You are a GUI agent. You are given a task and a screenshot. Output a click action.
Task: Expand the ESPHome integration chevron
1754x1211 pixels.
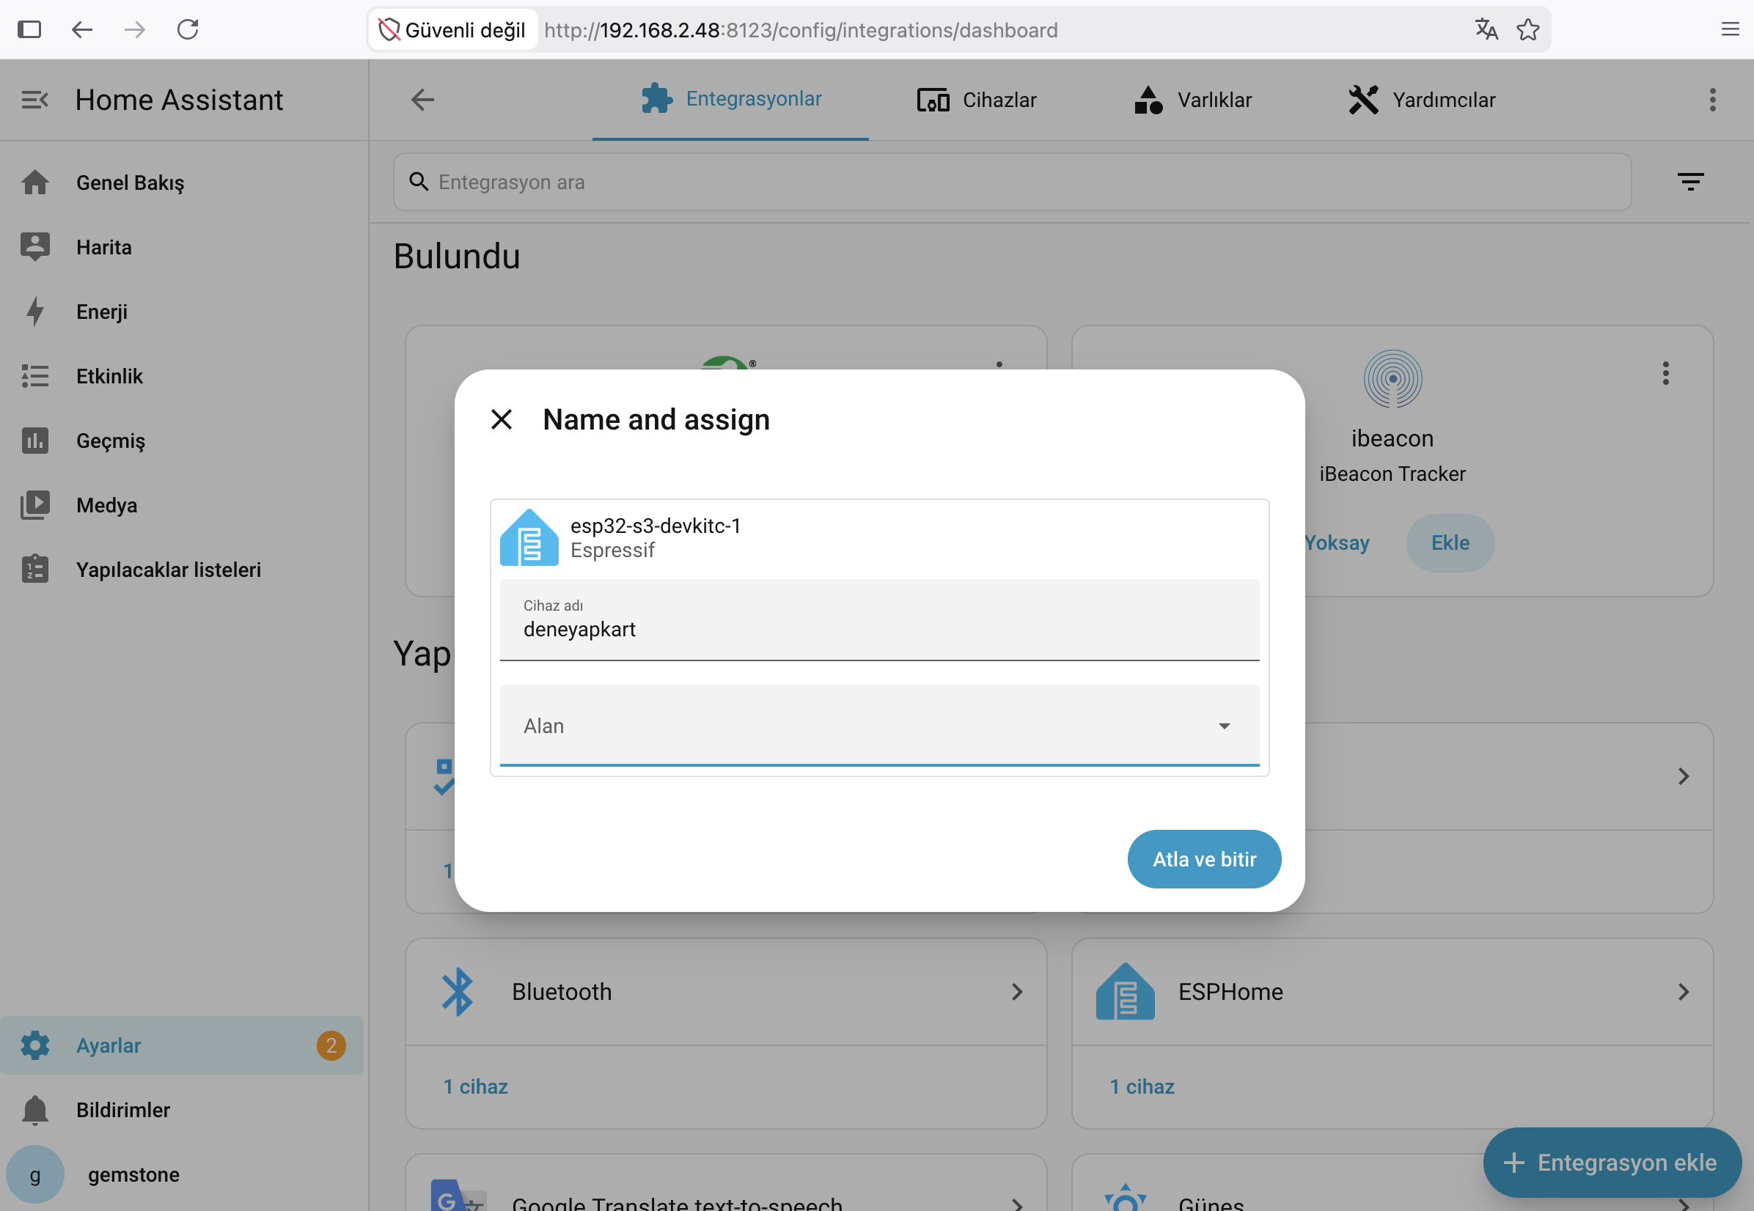pos(1684,992)
